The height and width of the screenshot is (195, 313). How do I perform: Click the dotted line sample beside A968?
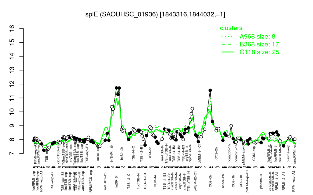227,37
